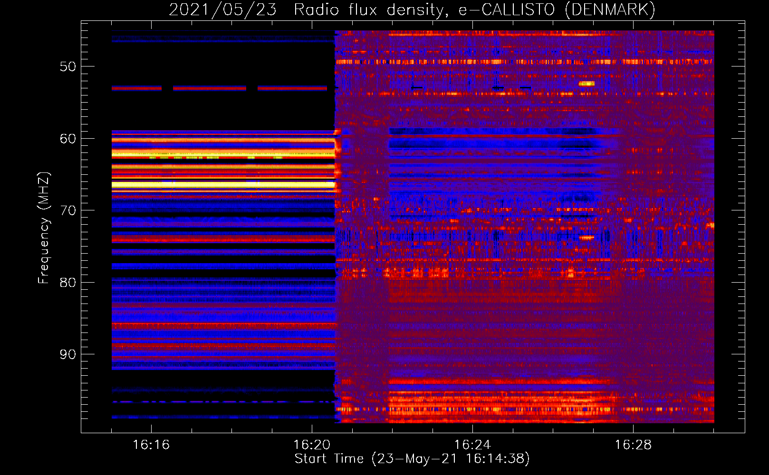Image resolution: width=769 pixels, height=475 pixels.
Task: Click the 90 frequency tick label
Action: click(x=68, y=354)
